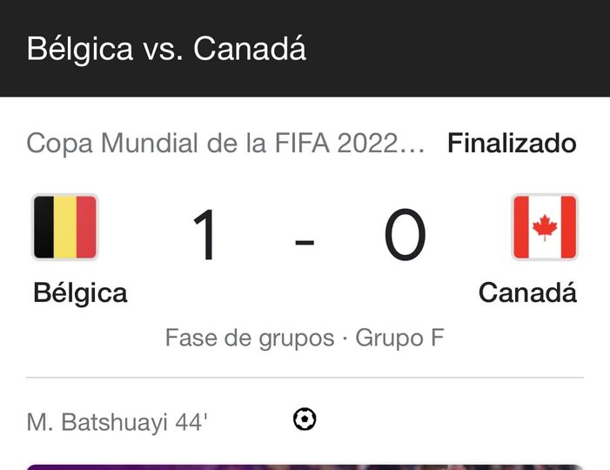Open the Bélgica team name
This screenshot has width=610, height=470.
click(x=80, y=292)
